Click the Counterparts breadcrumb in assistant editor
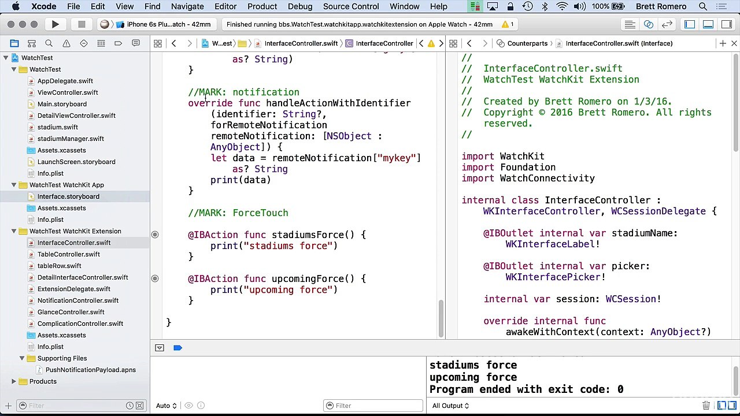This screenshot has height=416, width=740. [x=527, y=43]
